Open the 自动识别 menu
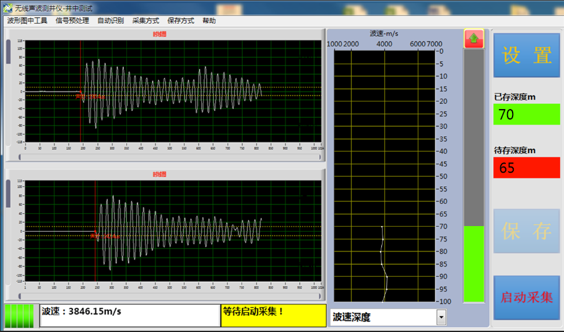The width and height of the screenshot is (564, 332). click(x=110, y=20)
